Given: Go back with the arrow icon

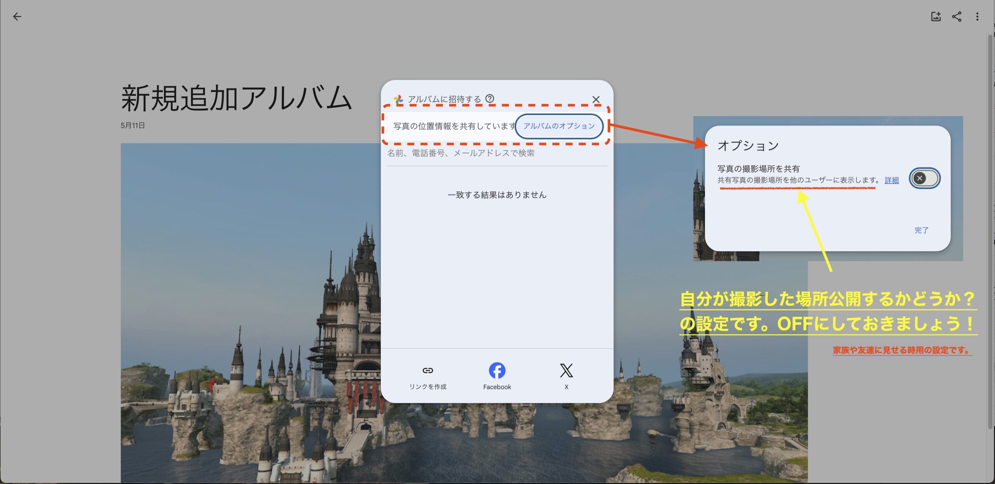Looking at the screenshot, I should pyautogui.click(x=17, y=16).
